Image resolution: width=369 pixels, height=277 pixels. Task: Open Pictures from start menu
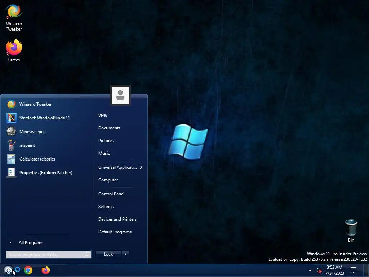point(106,141)
